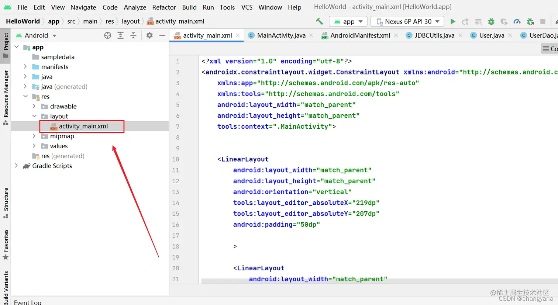Close the JDBCUtils.java editor tab
This screenshot has width=558, height=305.
click(460, 35)
